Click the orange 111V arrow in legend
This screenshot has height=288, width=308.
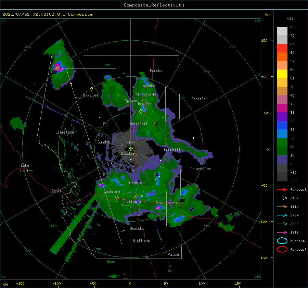[x=282, y=206]
